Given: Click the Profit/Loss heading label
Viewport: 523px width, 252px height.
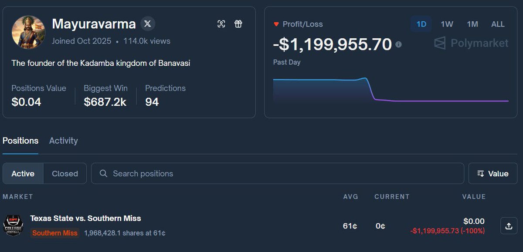Looking at the screenshot, I should click(x=303, y=24).
